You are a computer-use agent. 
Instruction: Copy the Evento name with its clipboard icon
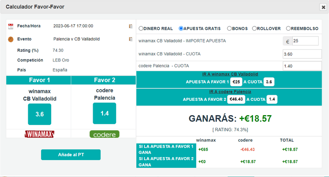point(130,39)
